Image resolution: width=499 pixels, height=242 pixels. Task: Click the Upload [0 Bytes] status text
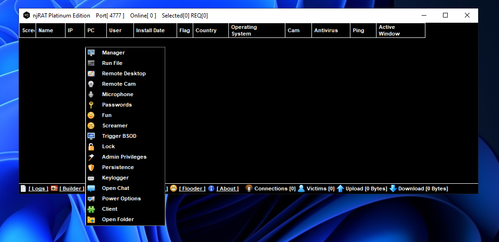[366, 188]
